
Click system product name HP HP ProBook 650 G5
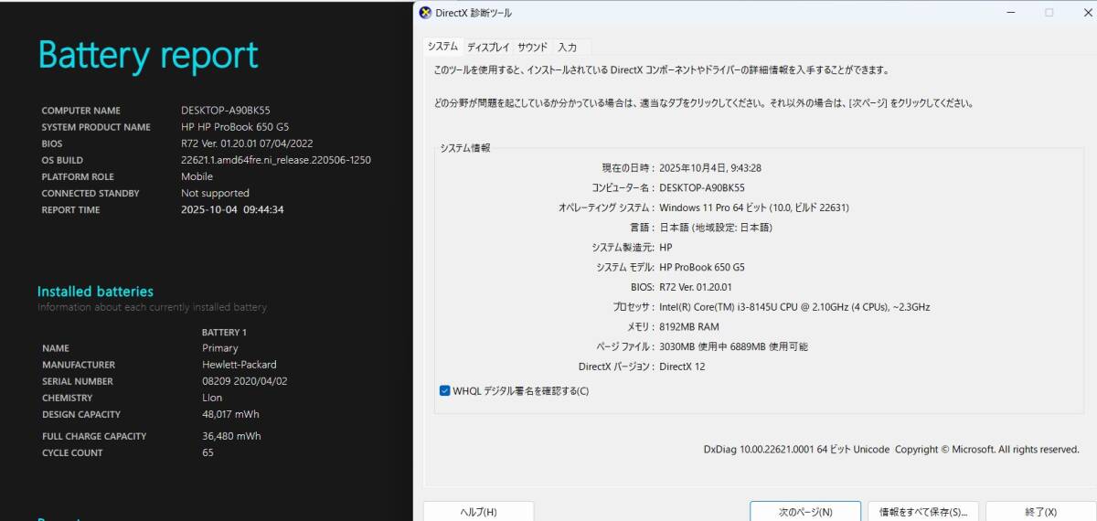235,127
